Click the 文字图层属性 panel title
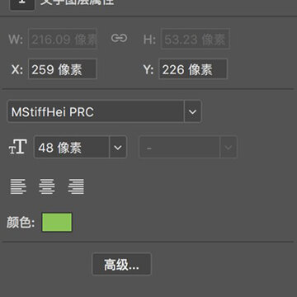The height and width of the screenshot is (297, 297). 77,2
